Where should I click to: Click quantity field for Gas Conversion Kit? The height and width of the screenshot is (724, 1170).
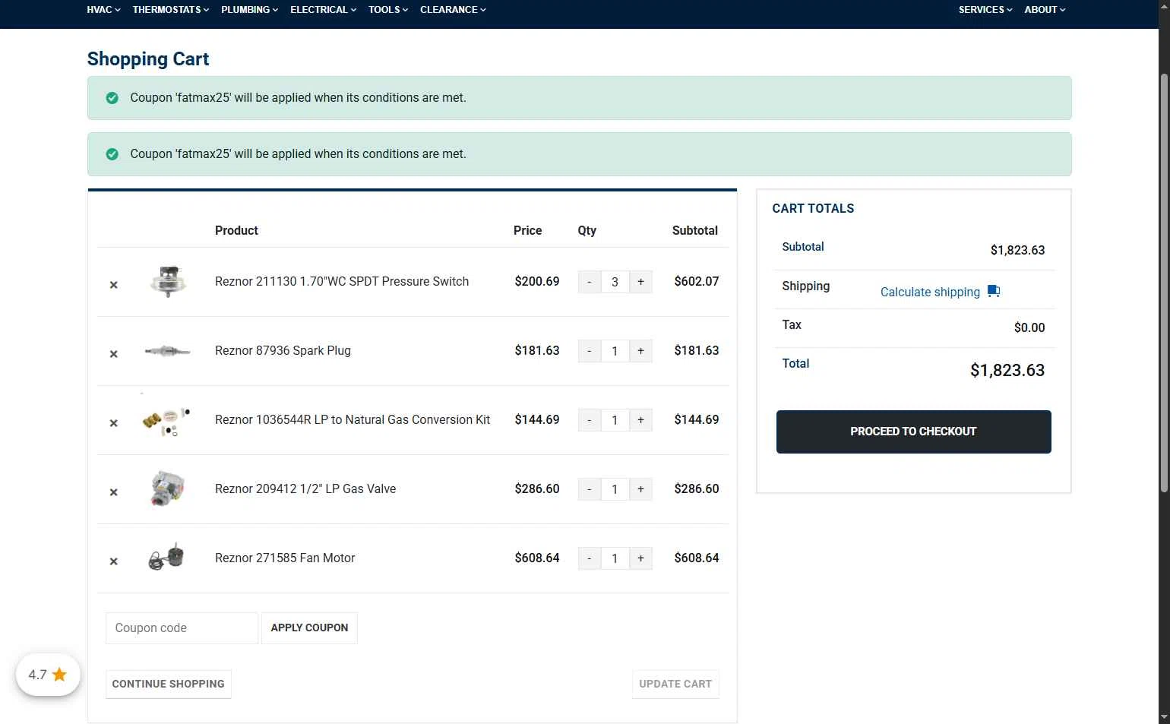(x=615, y=420)
